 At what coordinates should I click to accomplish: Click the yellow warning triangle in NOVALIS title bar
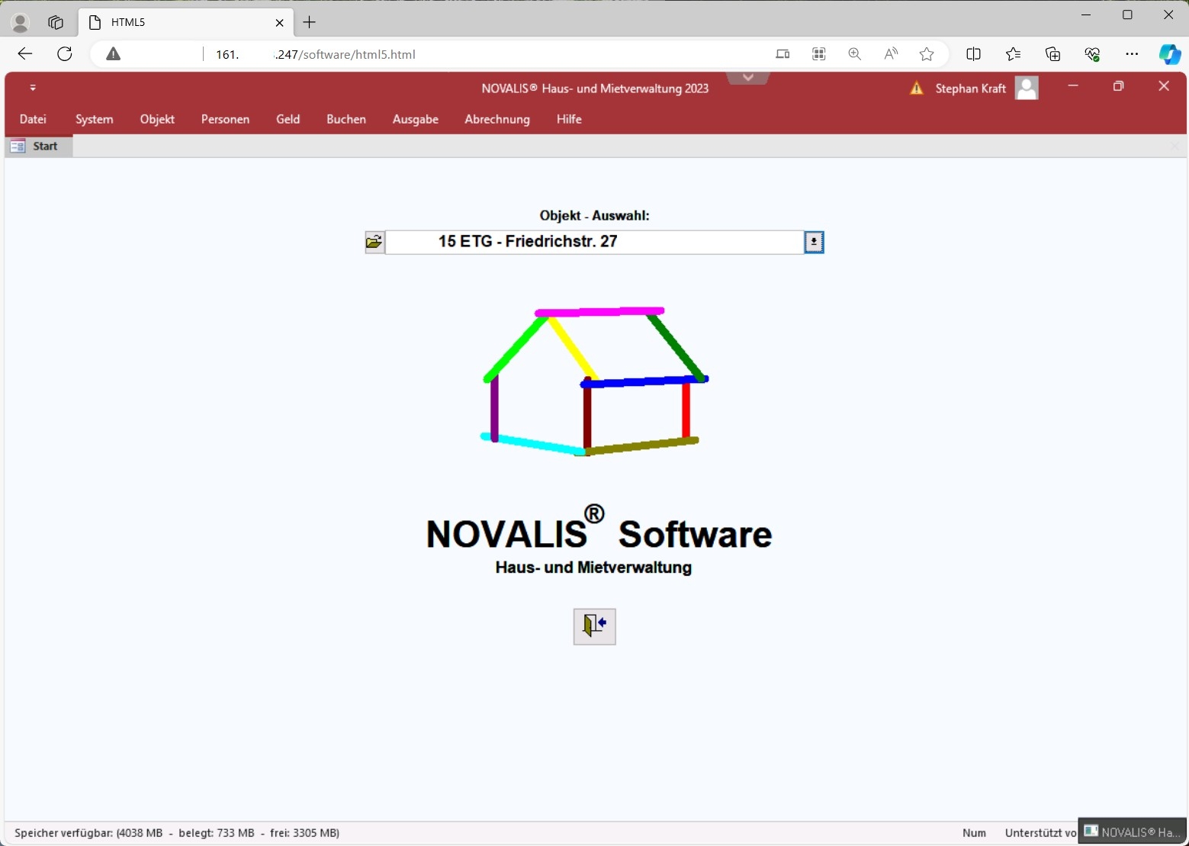(917, 88)
